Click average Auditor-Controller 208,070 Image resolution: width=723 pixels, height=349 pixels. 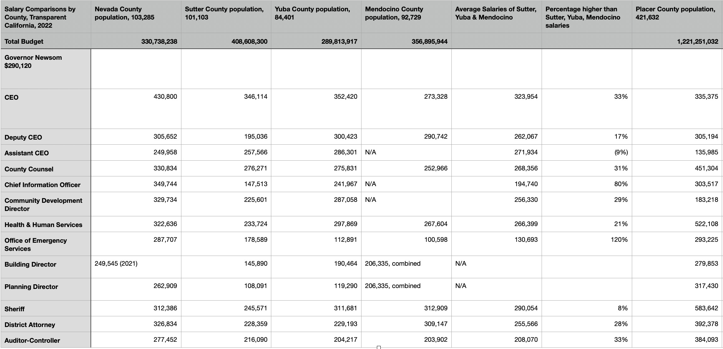(526, 340)
